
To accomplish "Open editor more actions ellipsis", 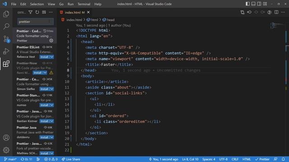I will click(283, 12).
